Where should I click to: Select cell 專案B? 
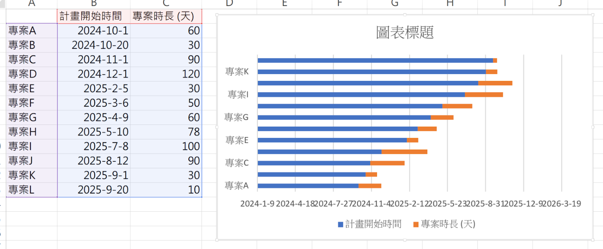32,45
